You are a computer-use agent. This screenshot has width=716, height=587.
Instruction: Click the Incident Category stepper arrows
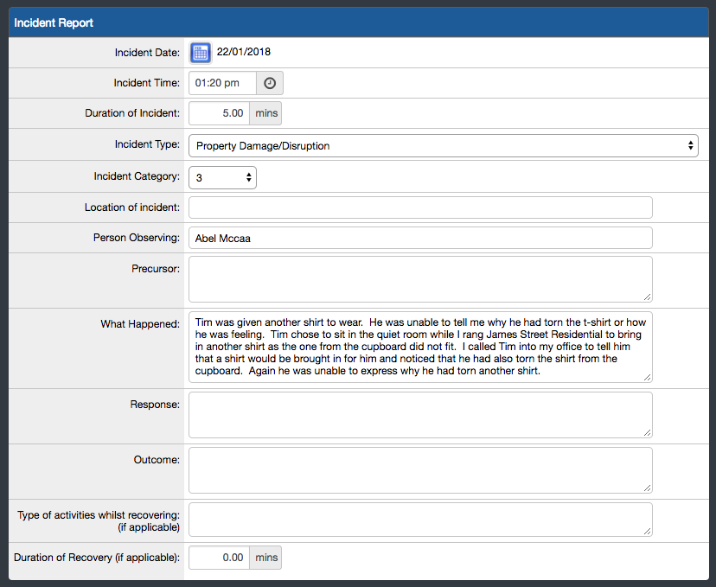246,176
